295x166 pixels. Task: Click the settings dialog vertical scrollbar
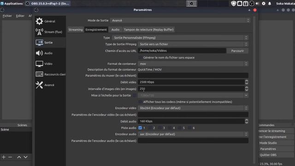tap(254, 90)
